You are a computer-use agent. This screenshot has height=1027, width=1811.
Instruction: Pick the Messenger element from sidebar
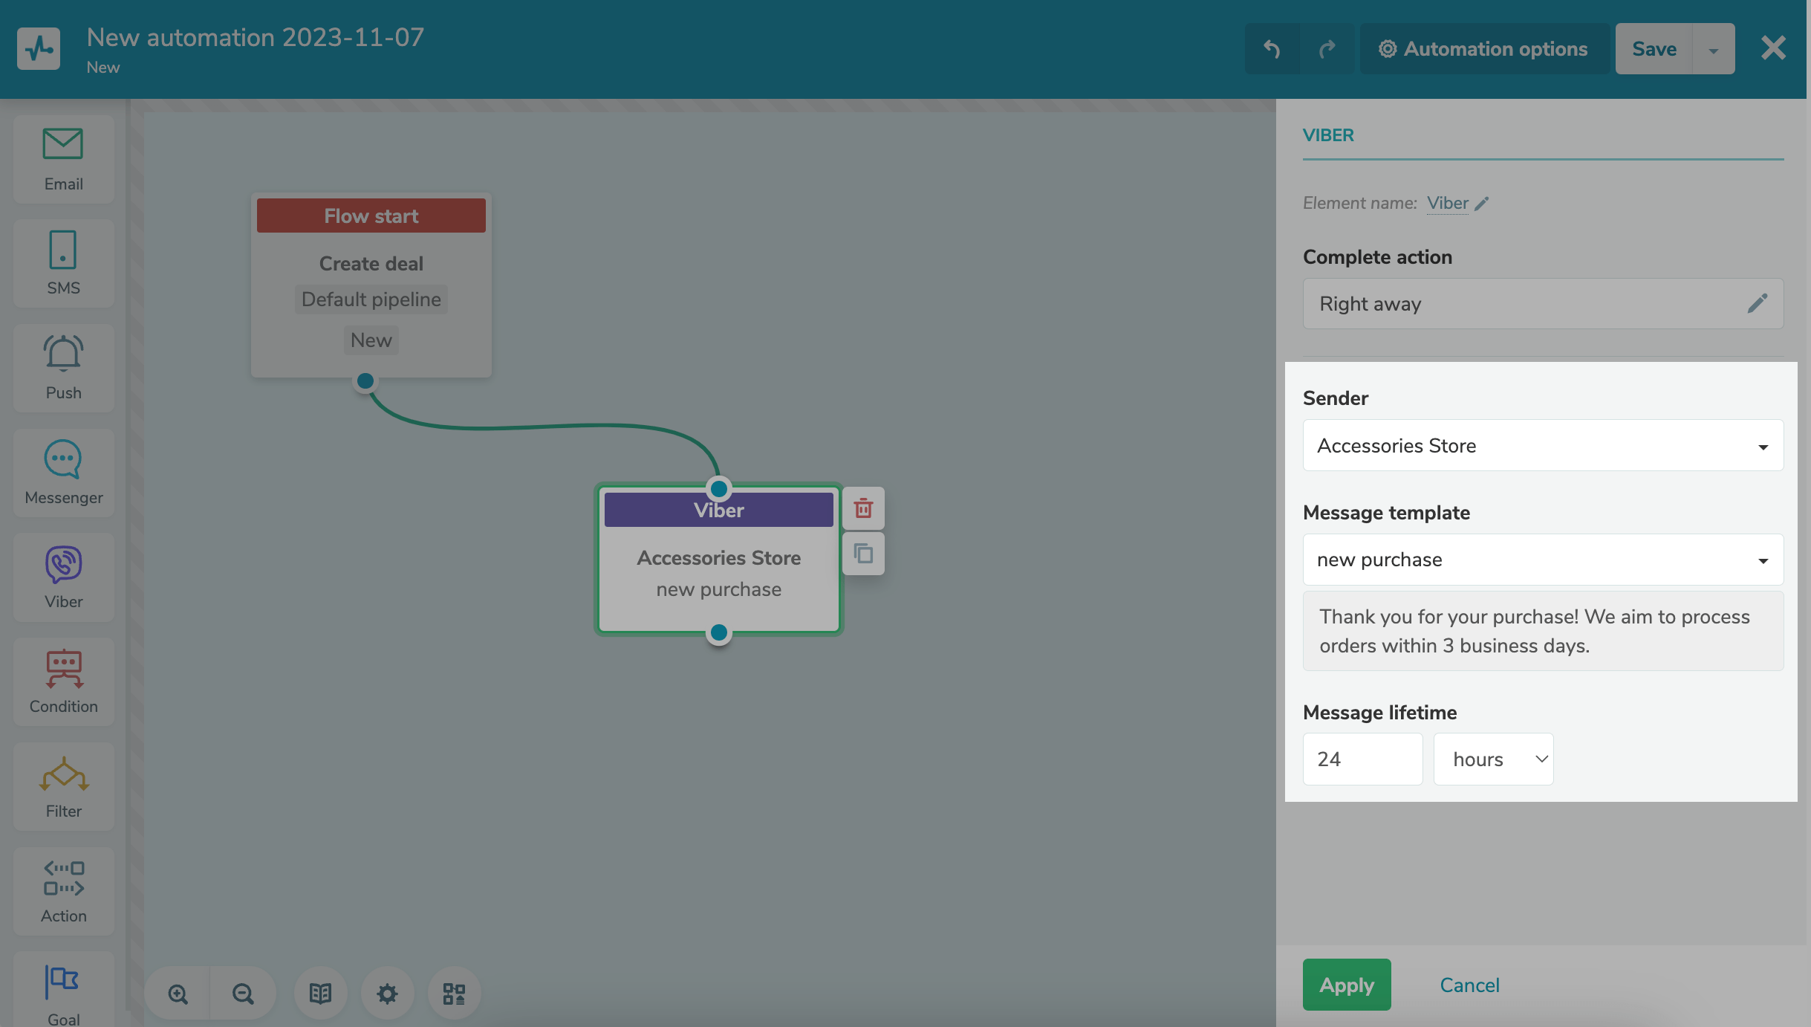(x=64, y=473)
